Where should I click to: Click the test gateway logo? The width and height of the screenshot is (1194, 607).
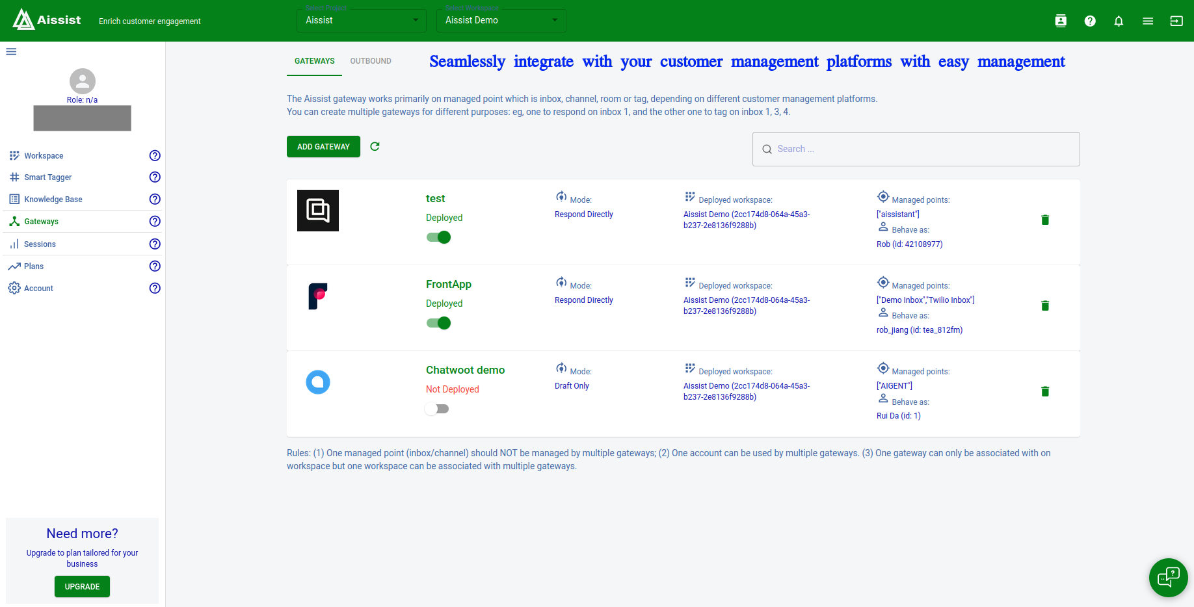(x=318, y=211)
